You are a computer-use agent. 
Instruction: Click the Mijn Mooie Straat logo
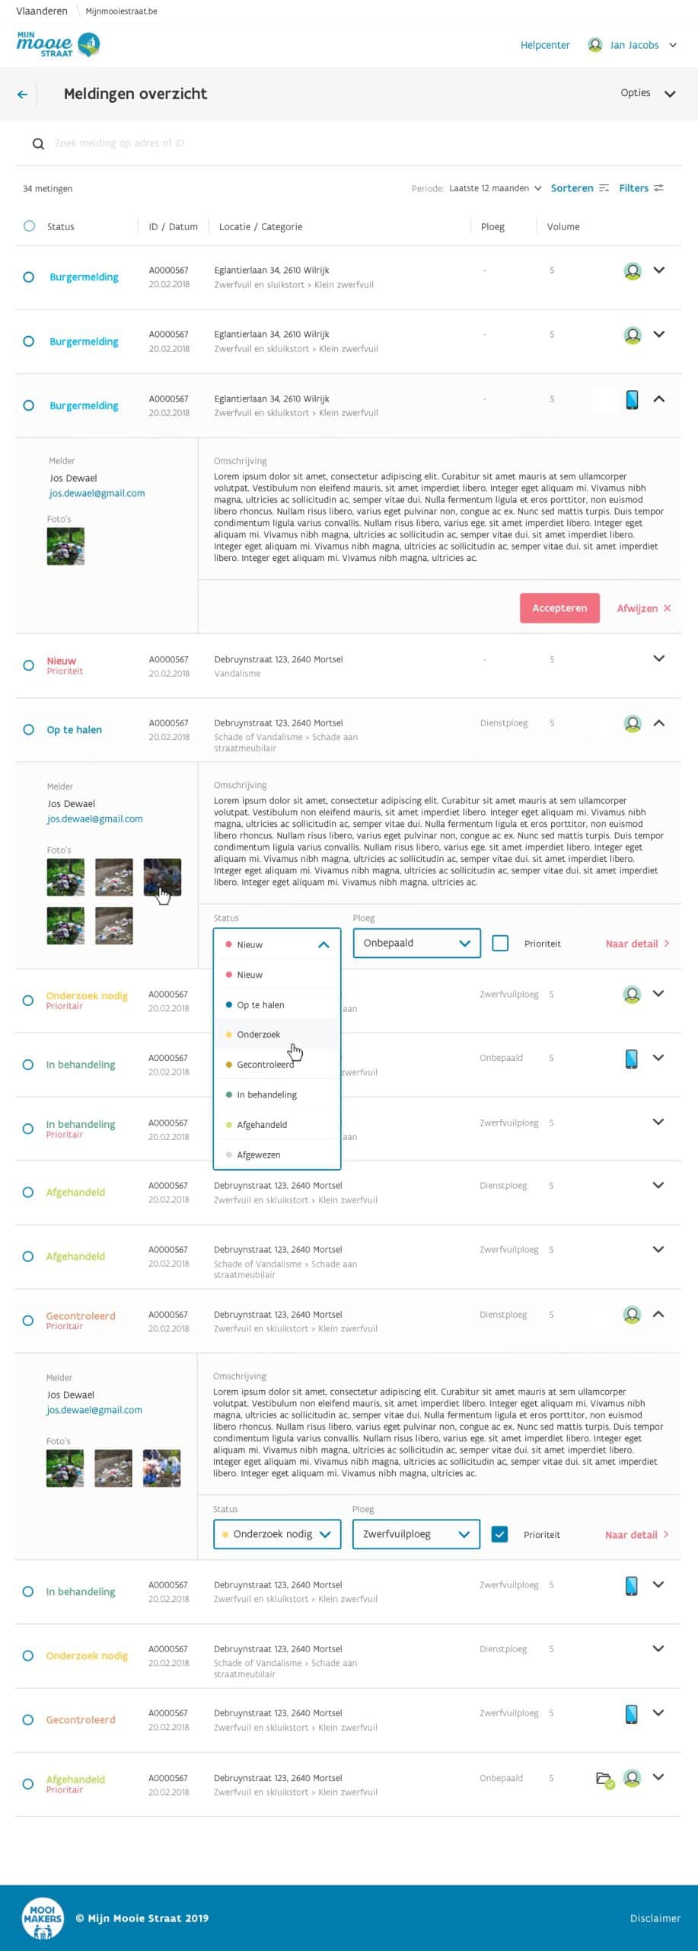click(x=58, y=45)
